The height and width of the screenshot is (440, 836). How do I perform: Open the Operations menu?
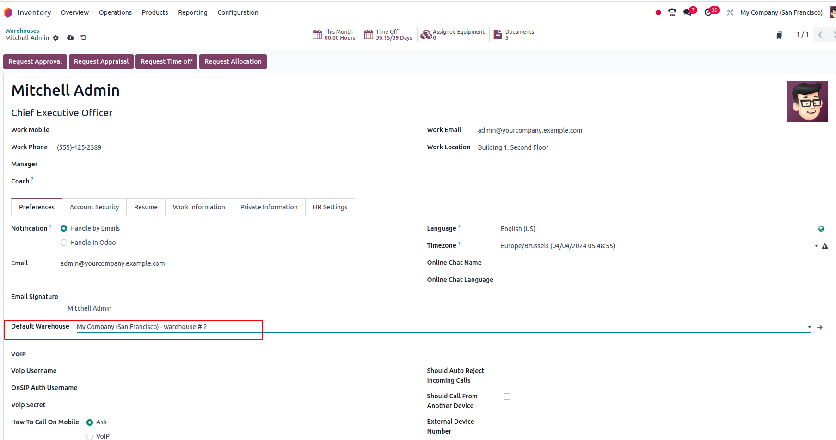115,12
